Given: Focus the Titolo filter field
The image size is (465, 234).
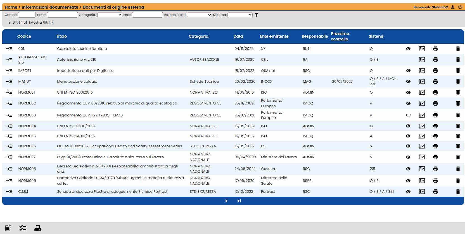Looking at the screenshot, I should click(x=62, y=15).
